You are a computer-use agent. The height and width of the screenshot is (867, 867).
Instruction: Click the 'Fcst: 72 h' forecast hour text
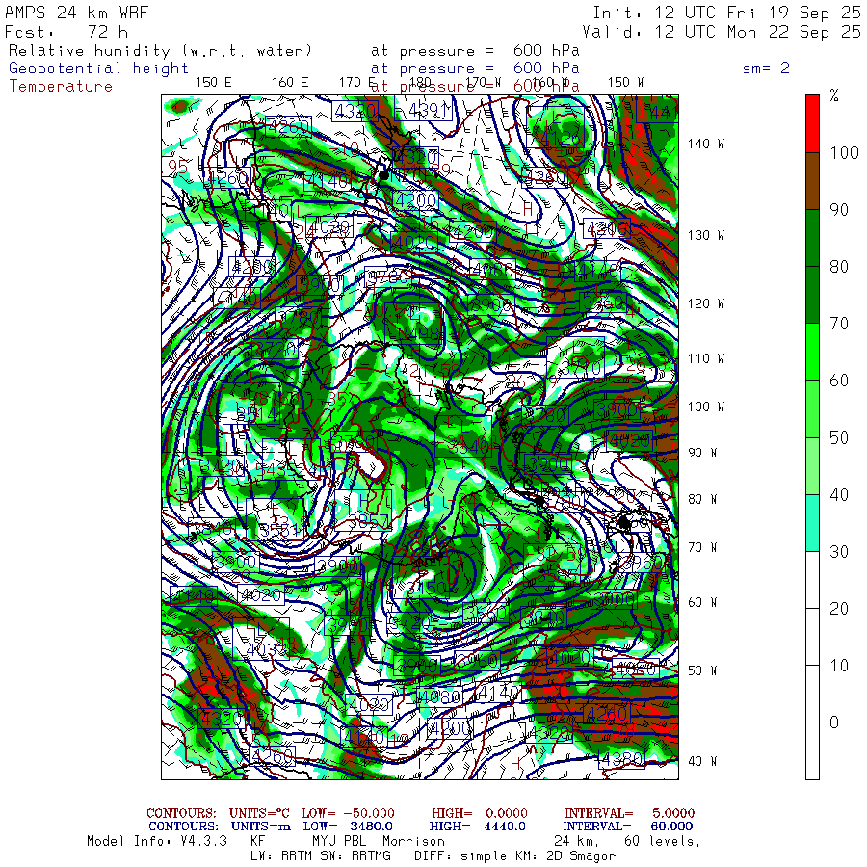coord(66,32)
